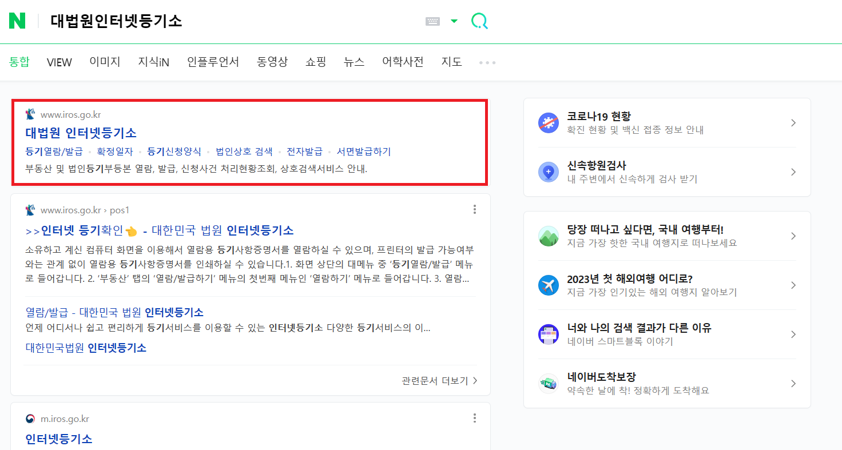The width and height of the screenshot is (842, 450).
Task: Open the 지식iN tab
Action: tap(153, 62)
